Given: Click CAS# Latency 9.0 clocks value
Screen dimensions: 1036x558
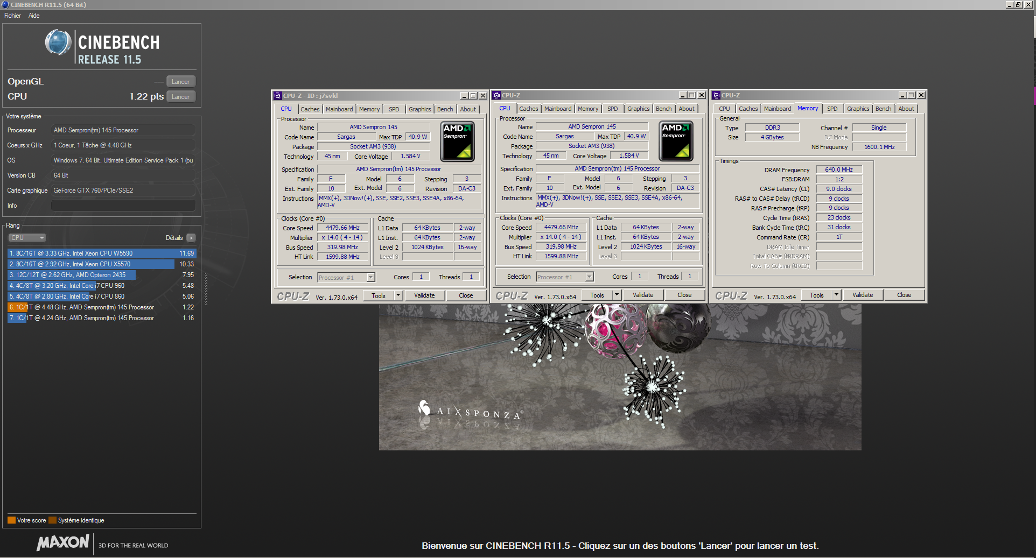Looking at the screenshot, I should tap(839, 189).
